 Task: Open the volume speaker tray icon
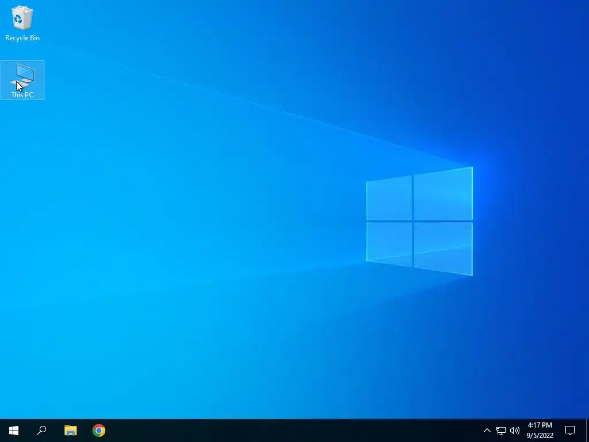click(x=515, y=430)
